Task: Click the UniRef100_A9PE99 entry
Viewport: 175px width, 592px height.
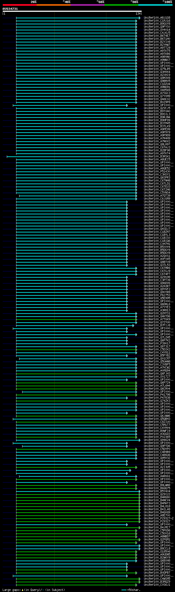Action: (x=157, y=129)
